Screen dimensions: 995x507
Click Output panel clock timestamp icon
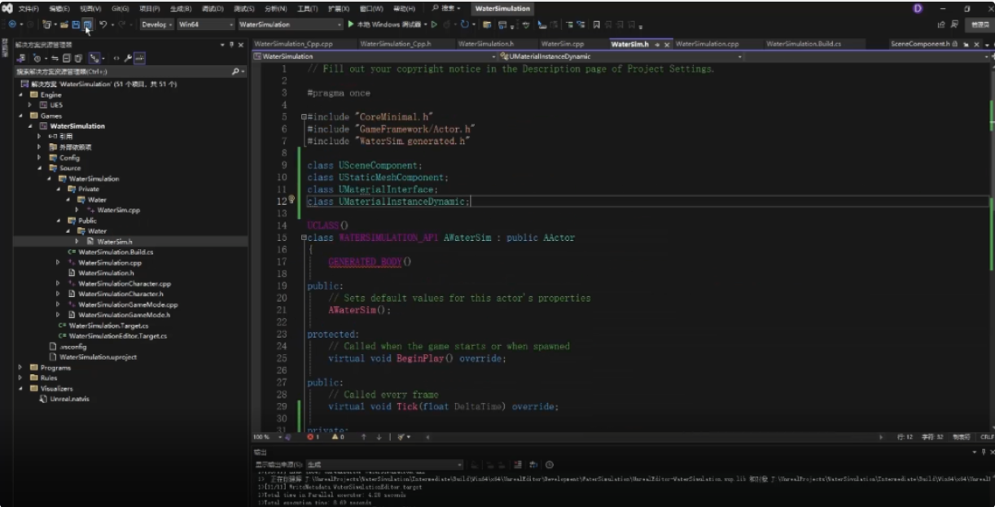coord(550,465)
